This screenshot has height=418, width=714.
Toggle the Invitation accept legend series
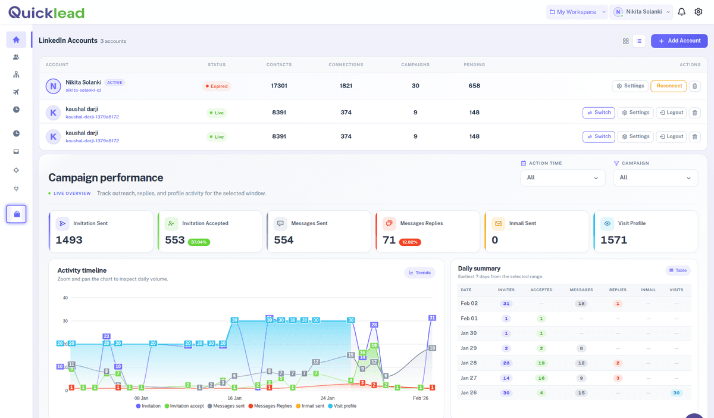[184, 406]
